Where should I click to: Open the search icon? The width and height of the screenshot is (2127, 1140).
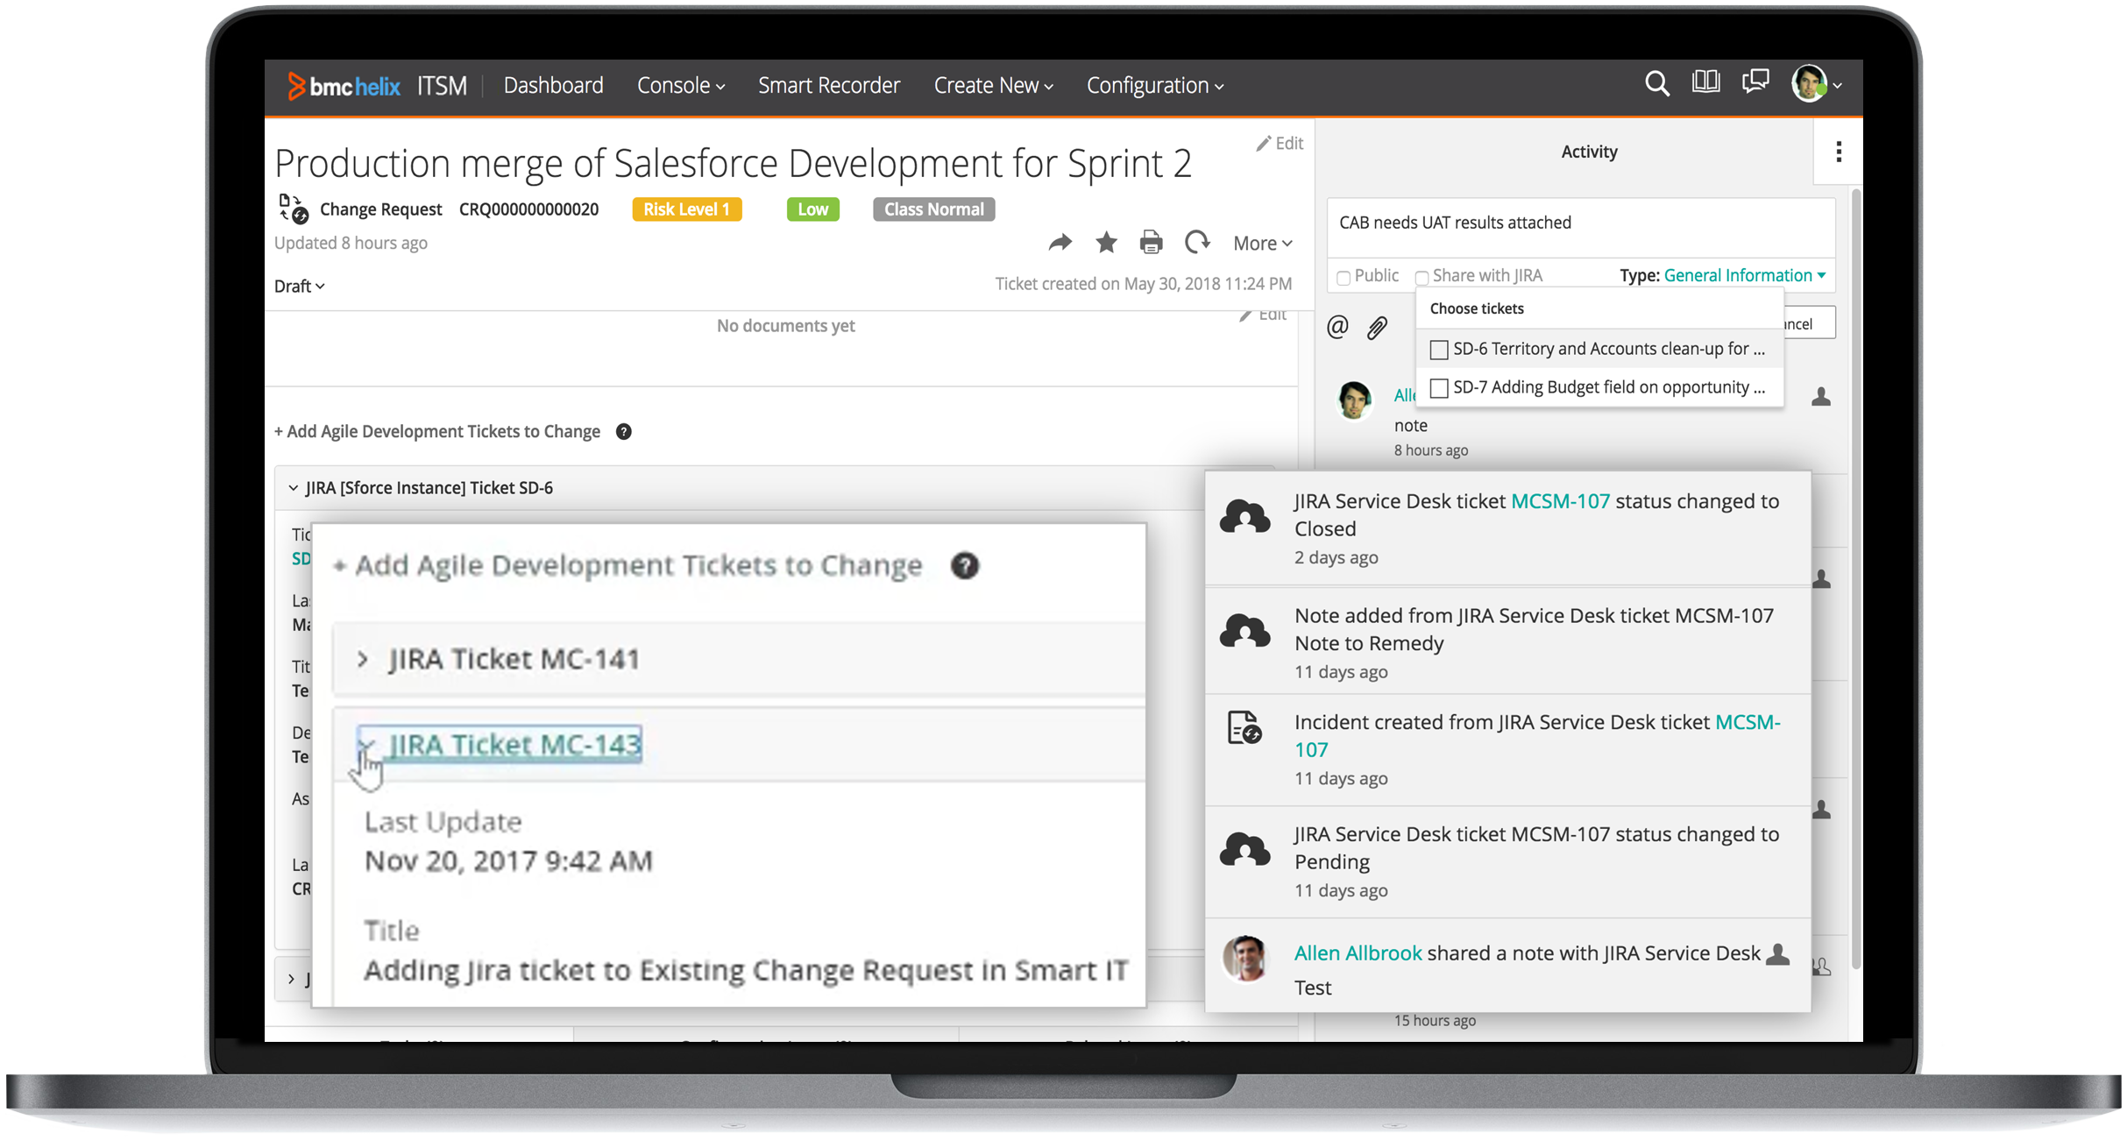tap(1656, 83)
